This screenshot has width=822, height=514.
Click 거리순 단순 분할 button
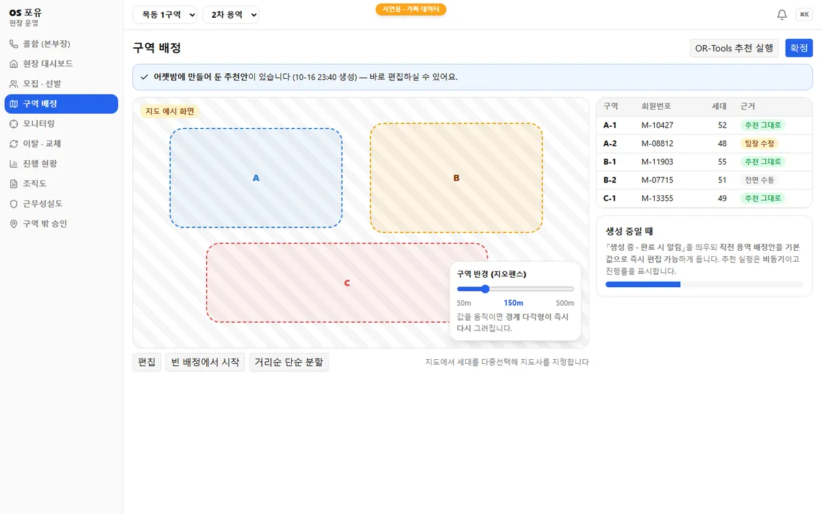(x=290, y=362)
